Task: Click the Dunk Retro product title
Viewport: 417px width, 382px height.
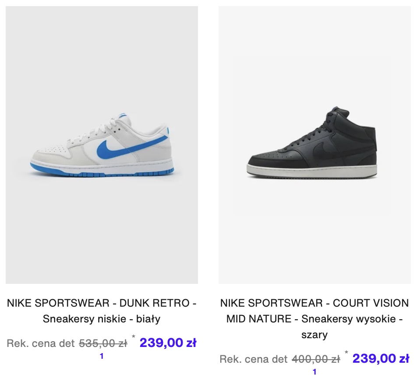Action: [x=102, y=311]
